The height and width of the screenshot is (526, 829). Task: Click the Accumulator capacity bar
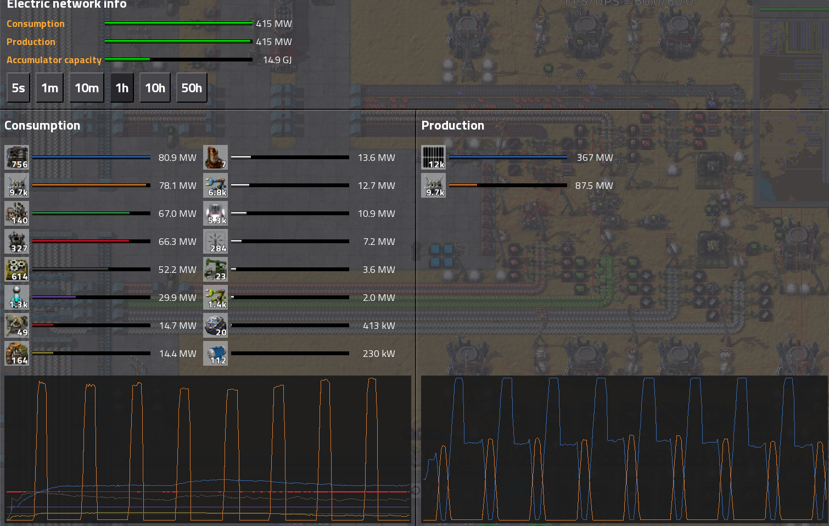pyautogui.click(x=178, y=59)
